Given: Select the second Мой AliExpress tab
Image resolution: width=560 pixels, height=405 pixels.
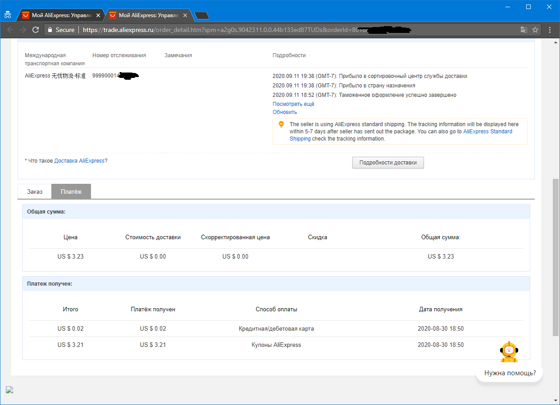Looking at the screenshot, I should (x=149, y=15).
